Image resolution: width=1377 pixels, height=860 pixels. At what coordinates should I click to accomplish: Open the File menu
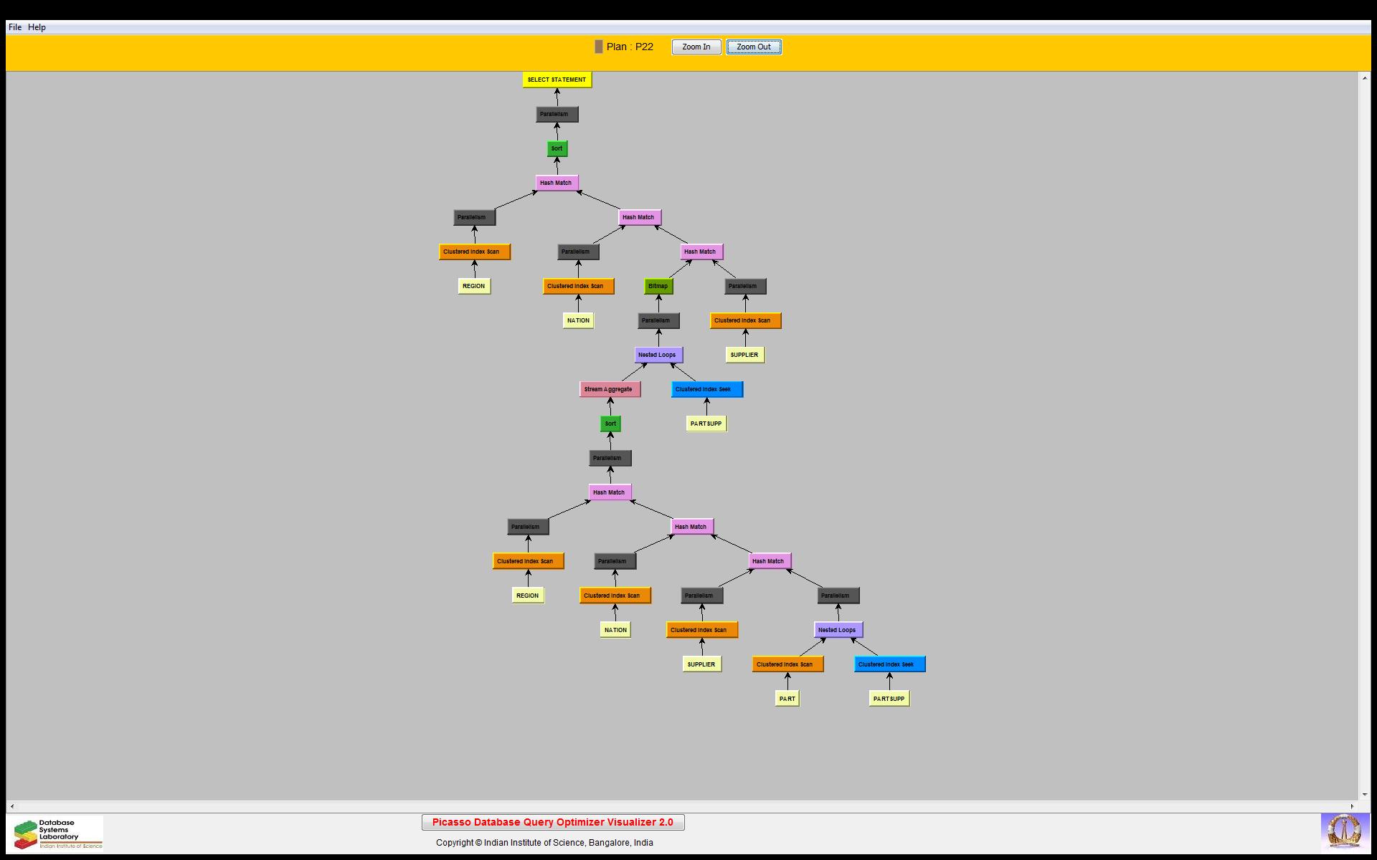[14, 27]
